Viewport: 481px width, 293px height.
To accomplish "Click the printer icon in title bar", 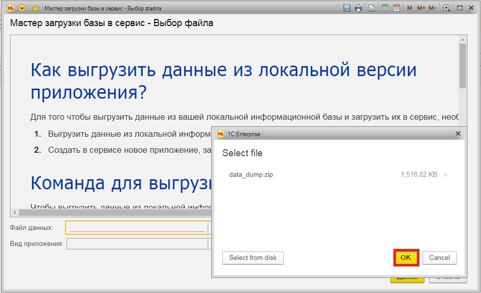I will coord(358,8).
